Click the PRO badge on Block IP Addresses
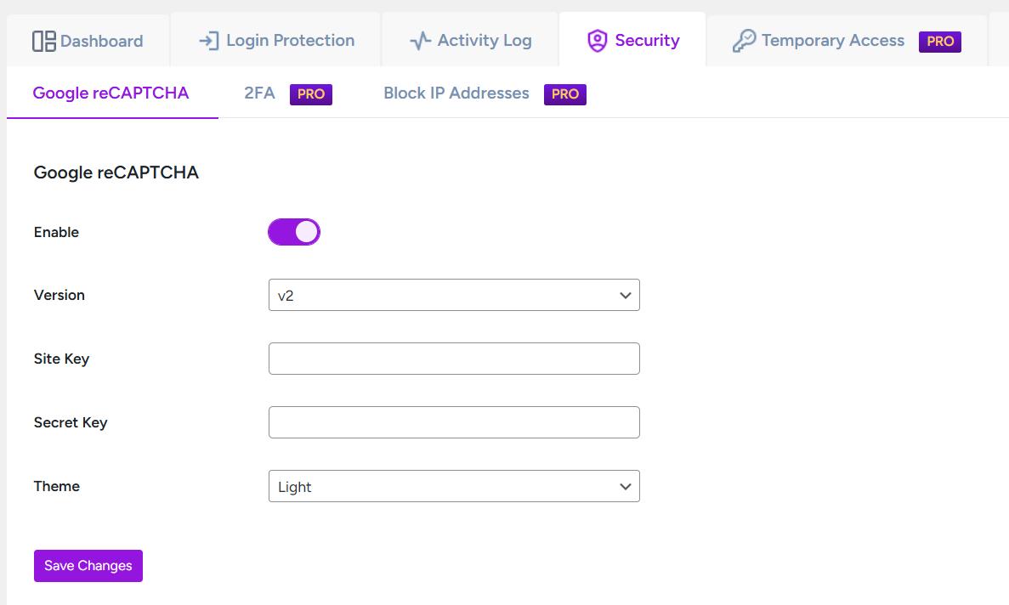1009x605 pixels. pos(564,95)
